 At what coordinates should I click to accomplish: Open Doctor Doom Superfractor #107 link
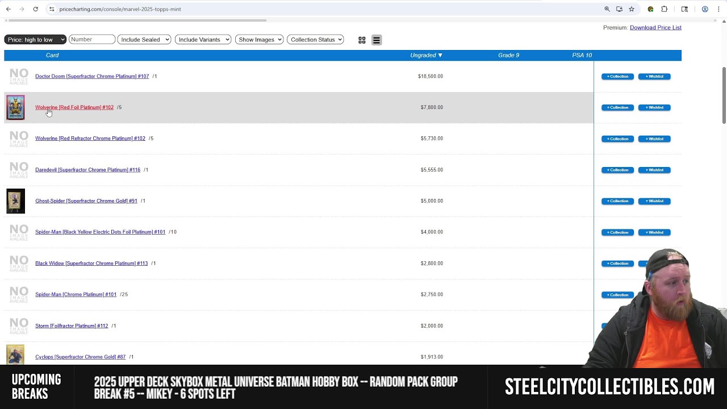click(92, 76)
